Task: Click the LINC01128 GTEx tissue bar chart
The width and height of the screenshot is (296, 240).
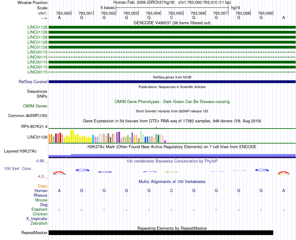Action: click(x=107, y=136)
